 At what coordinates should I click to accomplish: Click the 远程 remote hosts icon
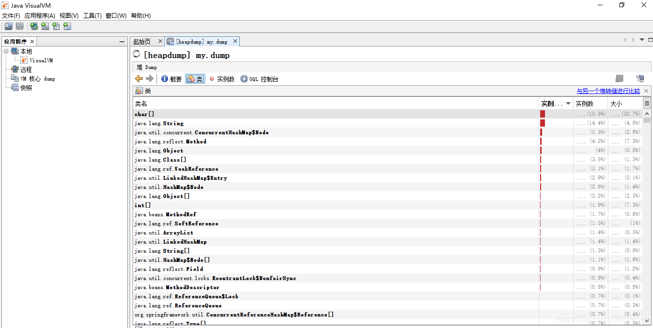pyautogui.click(x=15, y=70)
